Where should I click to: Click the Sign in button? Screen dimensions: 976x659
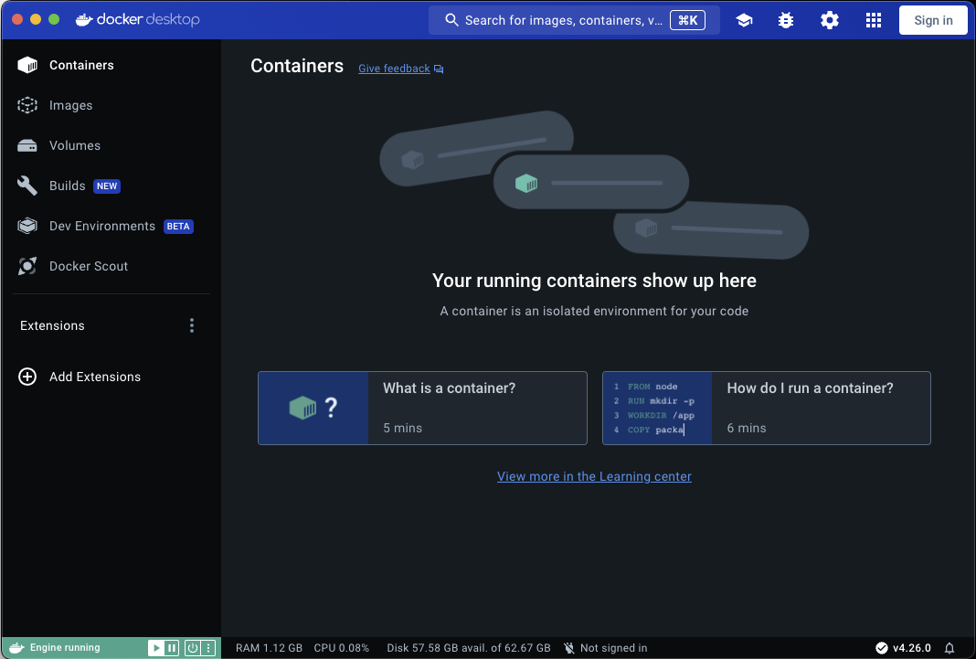[933, 20]
